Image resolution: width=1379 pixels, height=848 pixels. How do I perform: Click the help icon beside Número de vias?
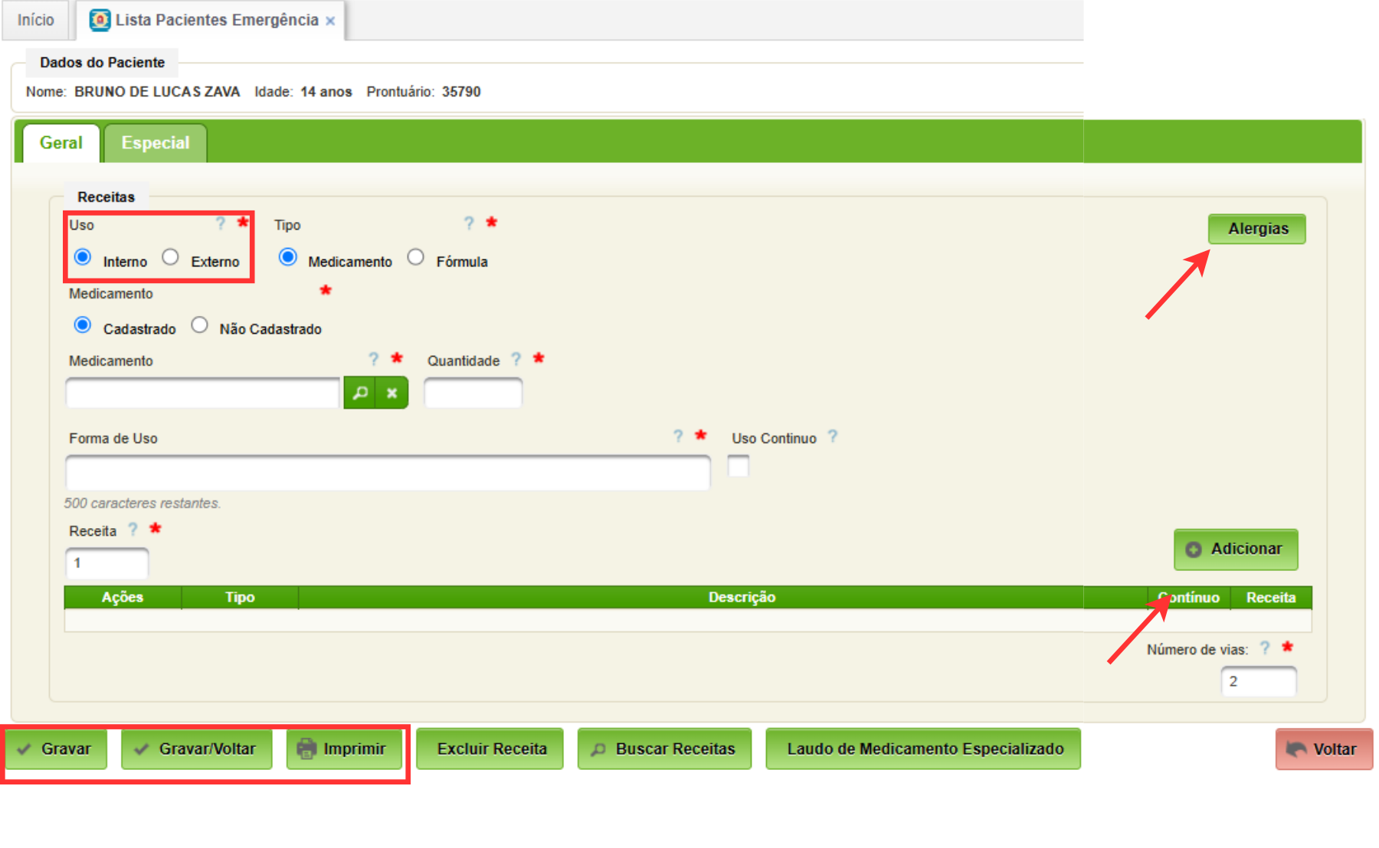1265,648
